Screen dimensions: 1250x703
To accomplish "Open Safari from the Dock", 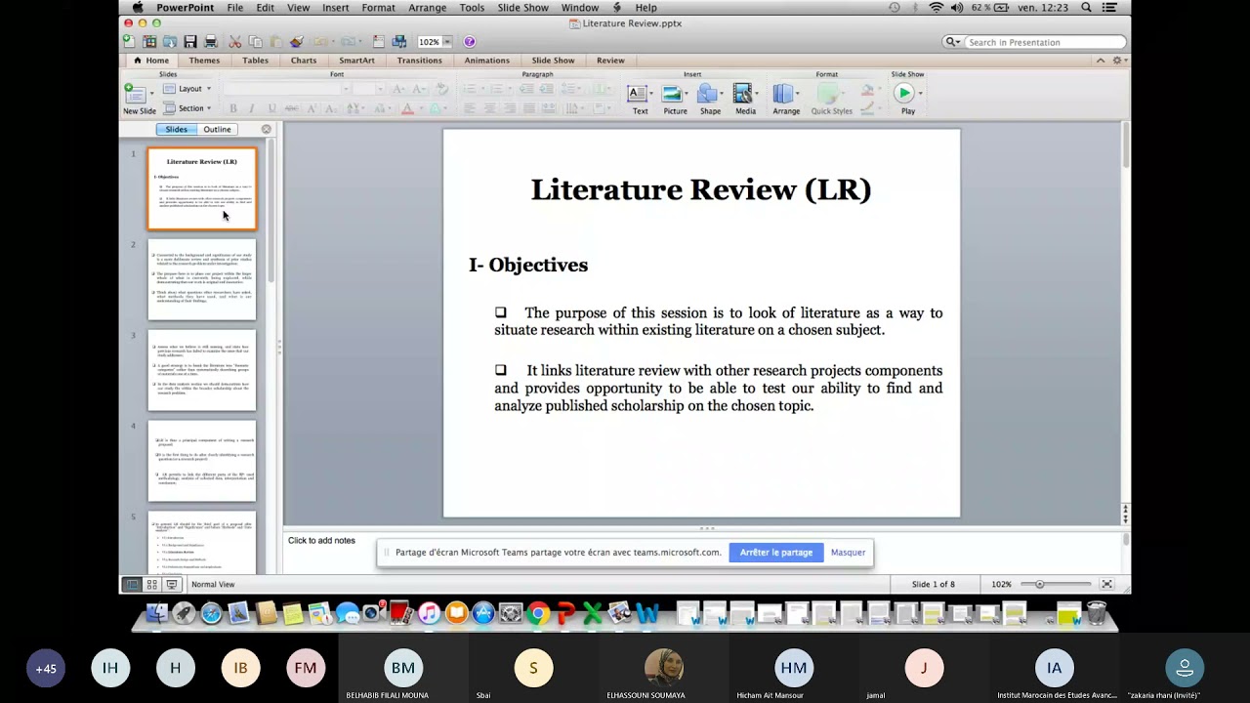I will tap(211, 613).
